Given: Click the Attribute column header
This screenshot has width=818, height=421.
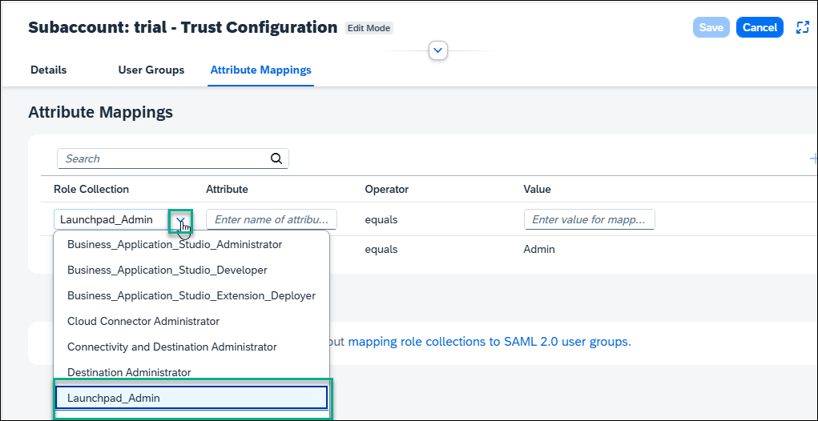Looking at the screenshot, I should point(227,189).
